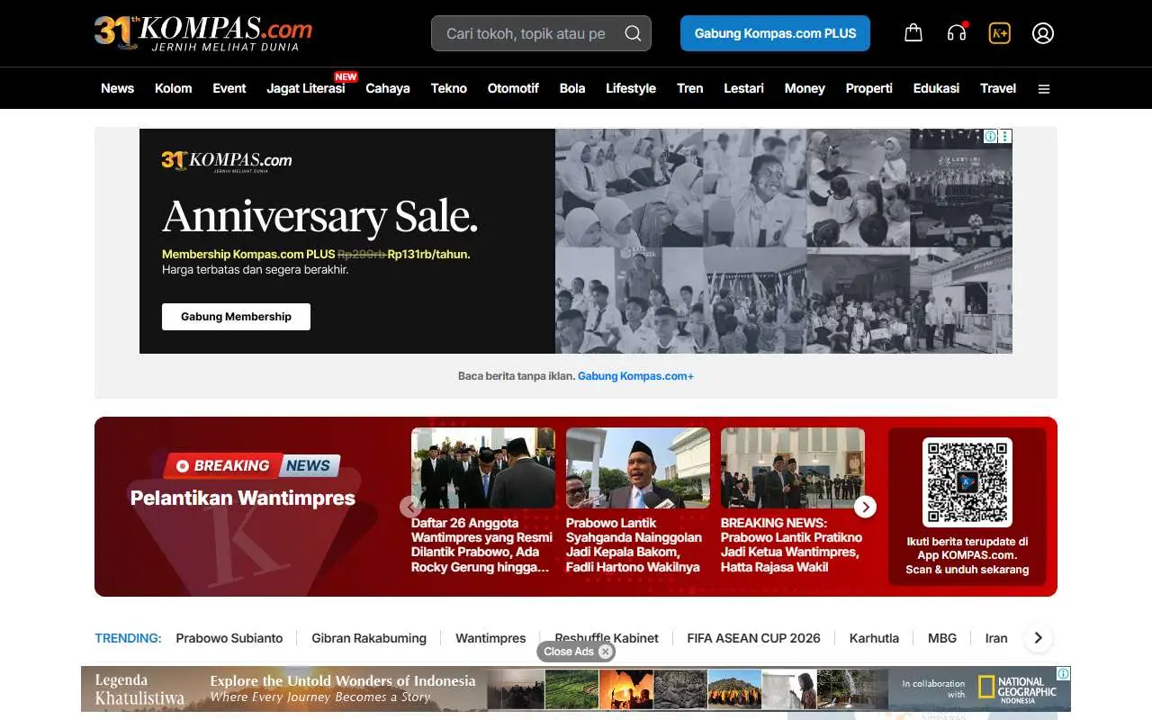Click the Legenda Khatulistiwa ad banner

(576, 688)
